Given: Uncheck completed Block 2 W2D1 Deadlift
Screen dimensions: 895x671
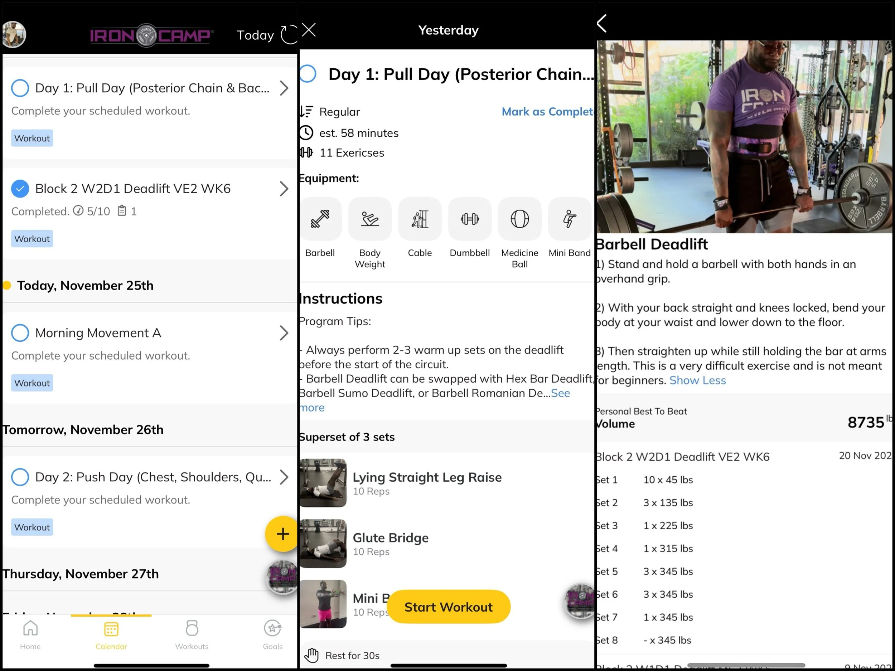Looking at the screenshot, I should pyautogui.click(x=20, y=189).
